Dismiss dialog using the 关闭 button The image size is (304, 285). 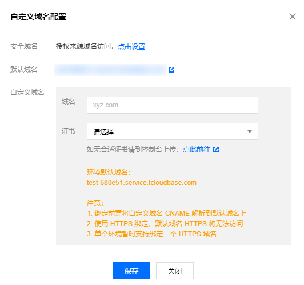[x=175, y=271]
